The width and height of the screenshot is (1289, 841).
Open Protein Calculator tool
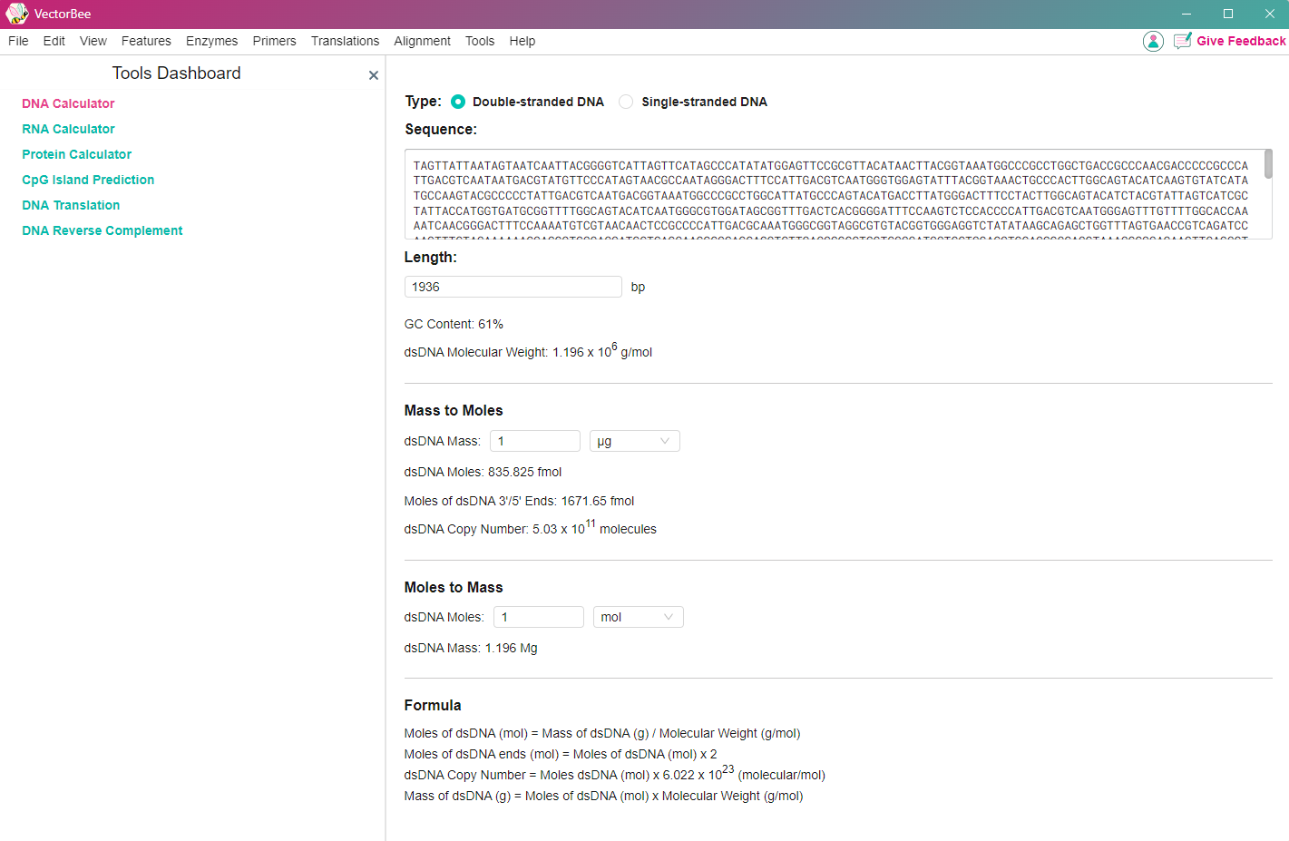click(77, 154)
